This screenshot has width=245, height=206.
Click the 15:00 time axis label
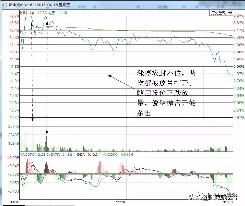(x=228, y=202)
